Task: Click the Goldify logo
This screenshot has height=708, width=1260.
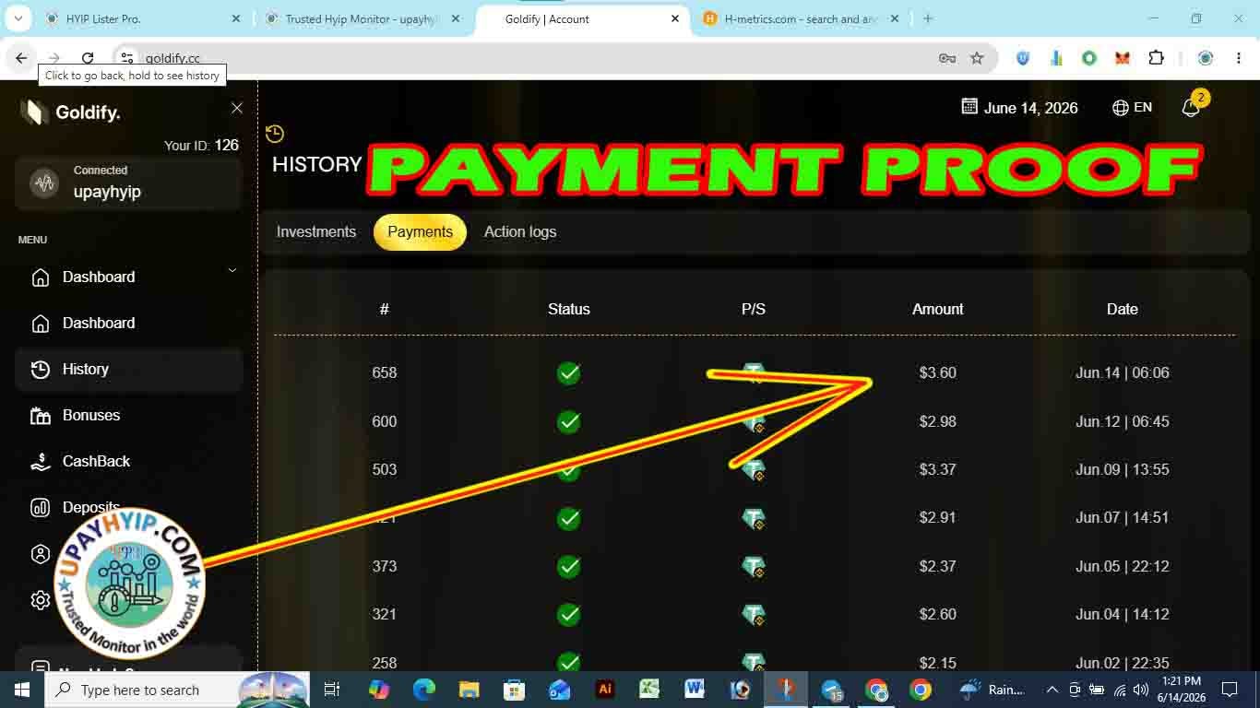Action: 70,112
